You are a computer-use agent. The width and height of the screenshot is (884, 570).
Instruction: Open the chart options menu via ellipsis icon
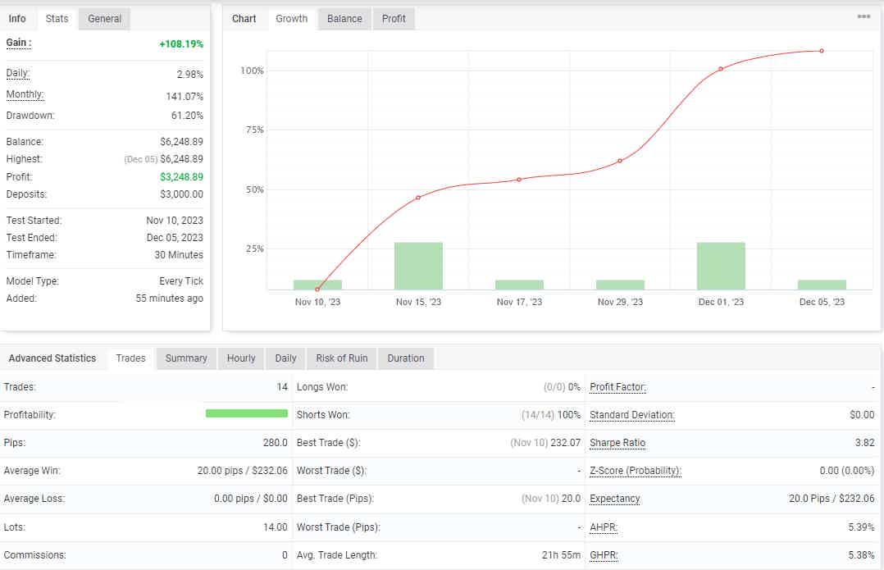pos(863,15)
